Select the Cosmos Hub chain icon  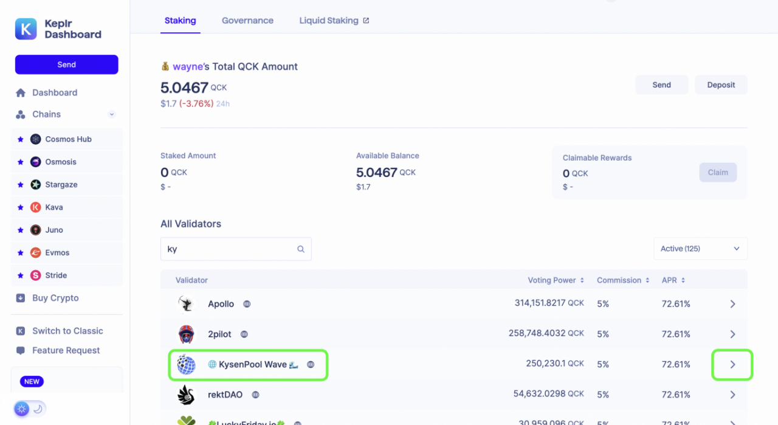36,139
